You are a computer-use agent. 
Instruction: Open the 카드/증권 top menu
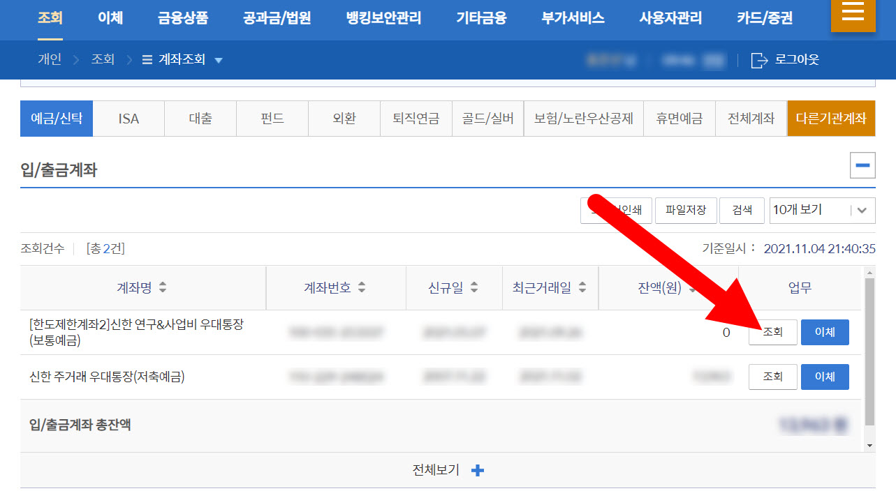tap(765, 18)
